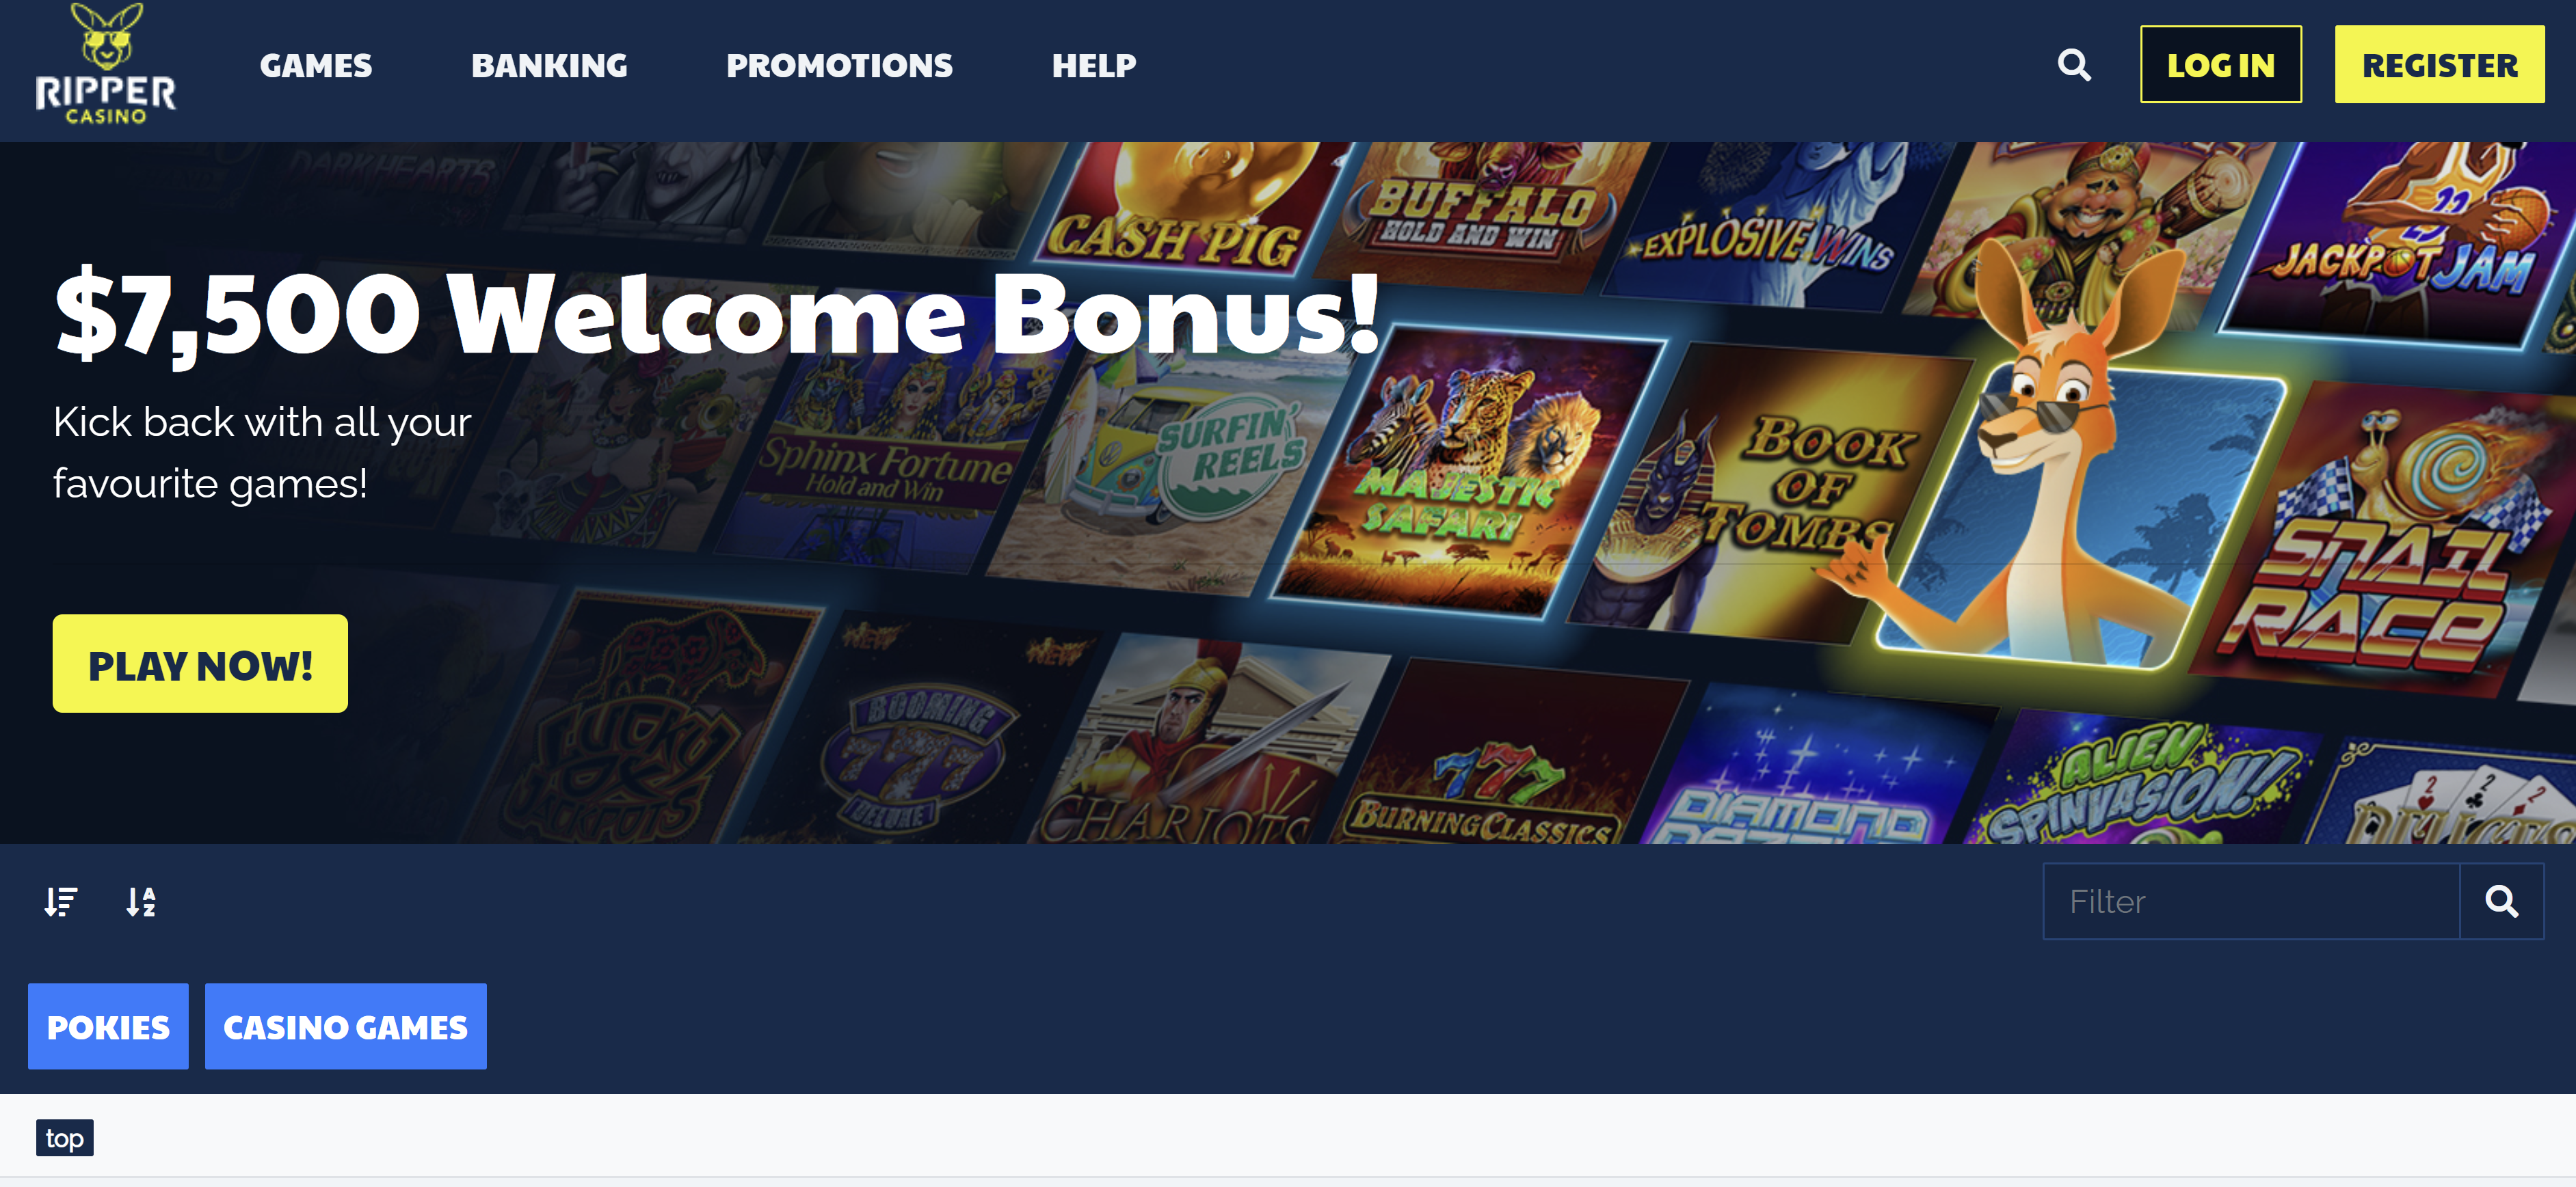Select the Casino Games category tab
The width and height of the screenshot is (2576, 1187).
[x=346, y=1026]
